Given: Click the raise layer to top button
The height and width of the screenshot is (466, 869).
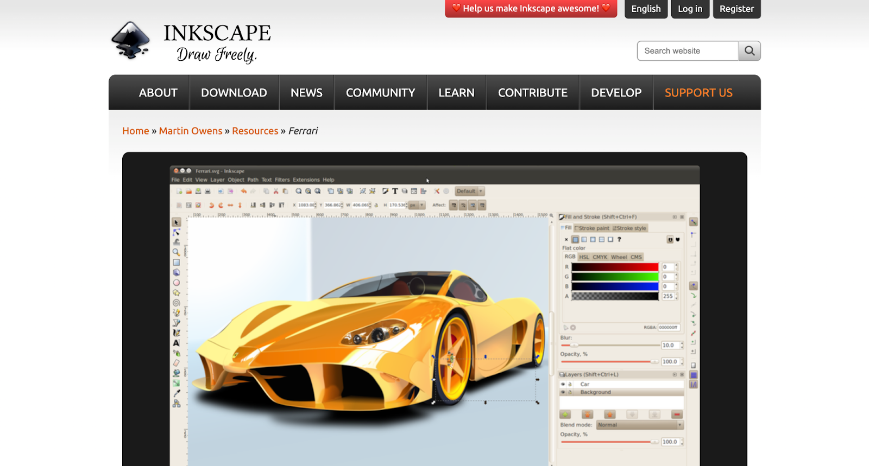Looking at the screenshot, I should tap(588, 414).
